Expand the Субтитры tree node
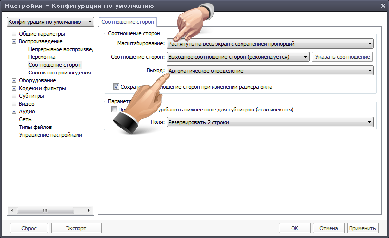Image resolution: width=389 pixels, height=238 pixels. pyautogui.click(x=14, y=96)
